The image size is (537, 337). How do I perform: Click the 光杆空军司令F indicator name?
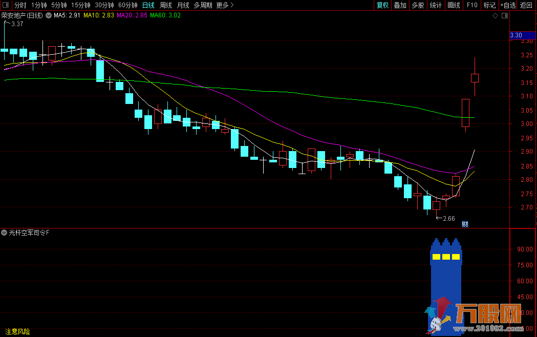tap(29, 233)
